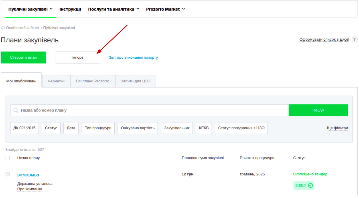
Task: Click the З КЕП checkmark badge
Action: coord(304,185)
